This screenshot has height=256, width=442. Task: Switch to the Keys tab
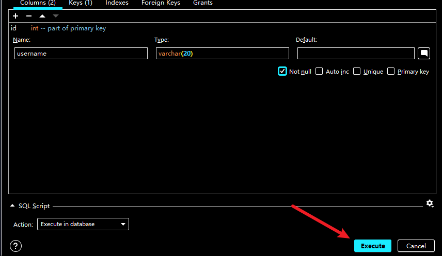(81, 3)
